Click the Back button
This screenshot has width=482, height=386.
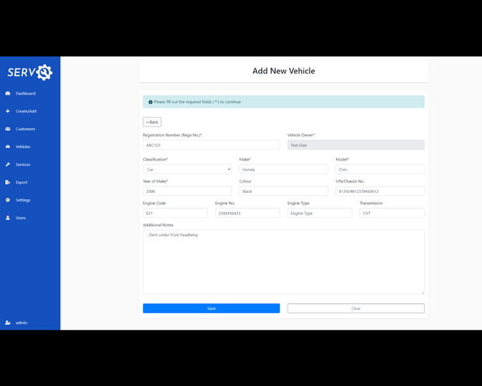pos(152,122)
